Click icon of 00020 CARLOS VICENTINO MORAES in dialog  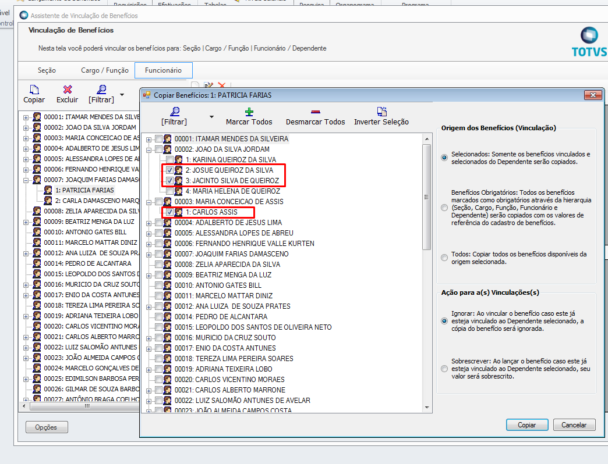pyautogui.click(x=168, y=379)
